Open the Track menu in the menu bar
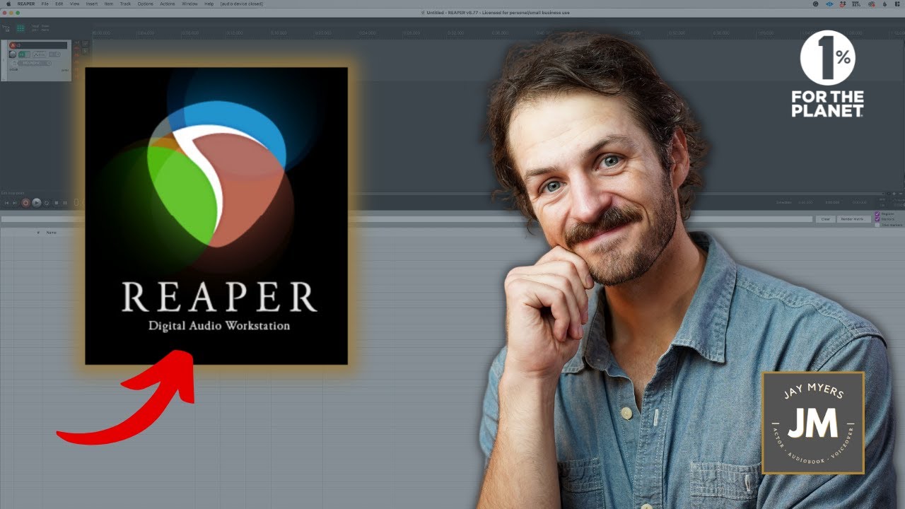905x509 pixels. (x=124, y=4)
